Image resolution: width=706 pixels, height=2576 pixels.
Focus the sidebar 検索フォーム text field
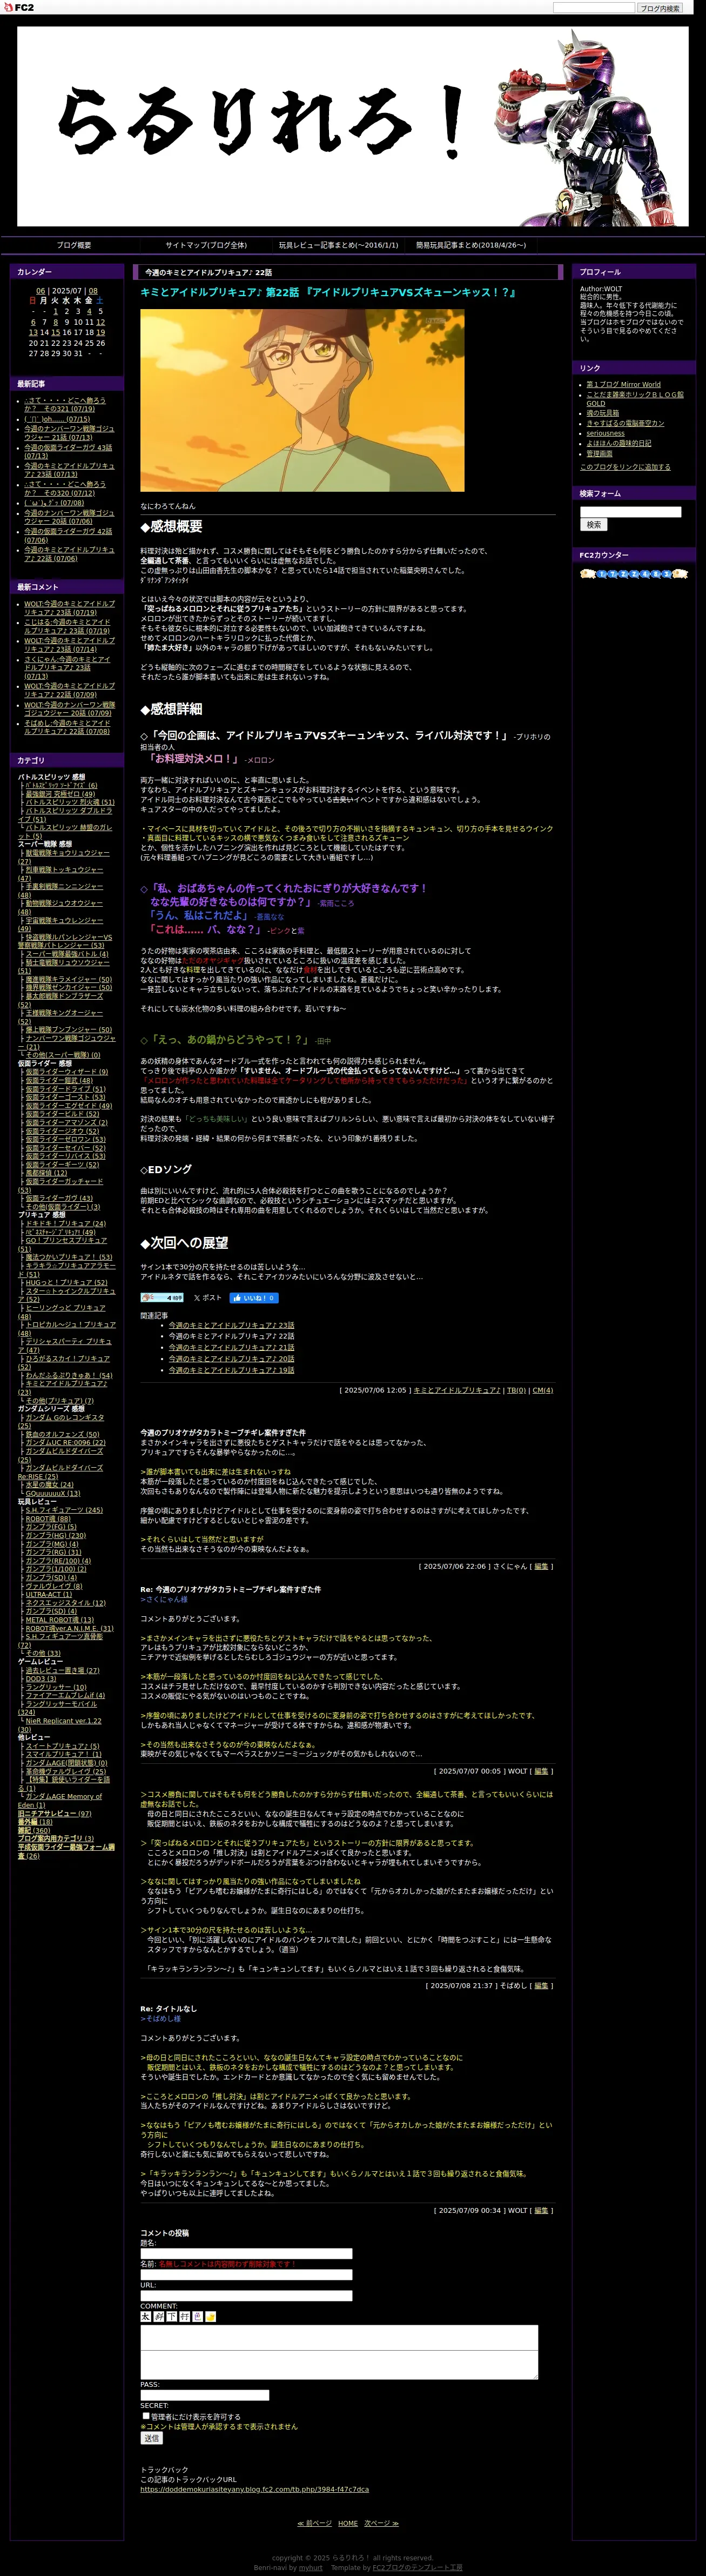pos(631,512)
